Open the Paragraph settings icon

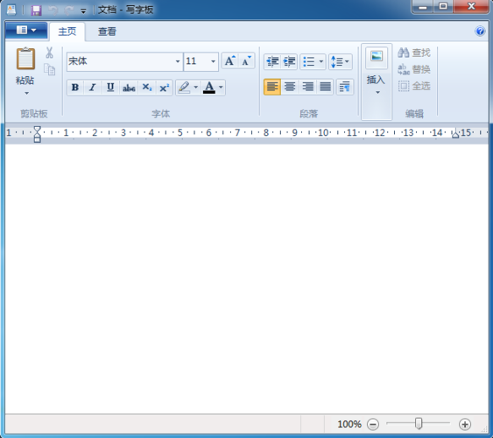(x=345, y=87)
